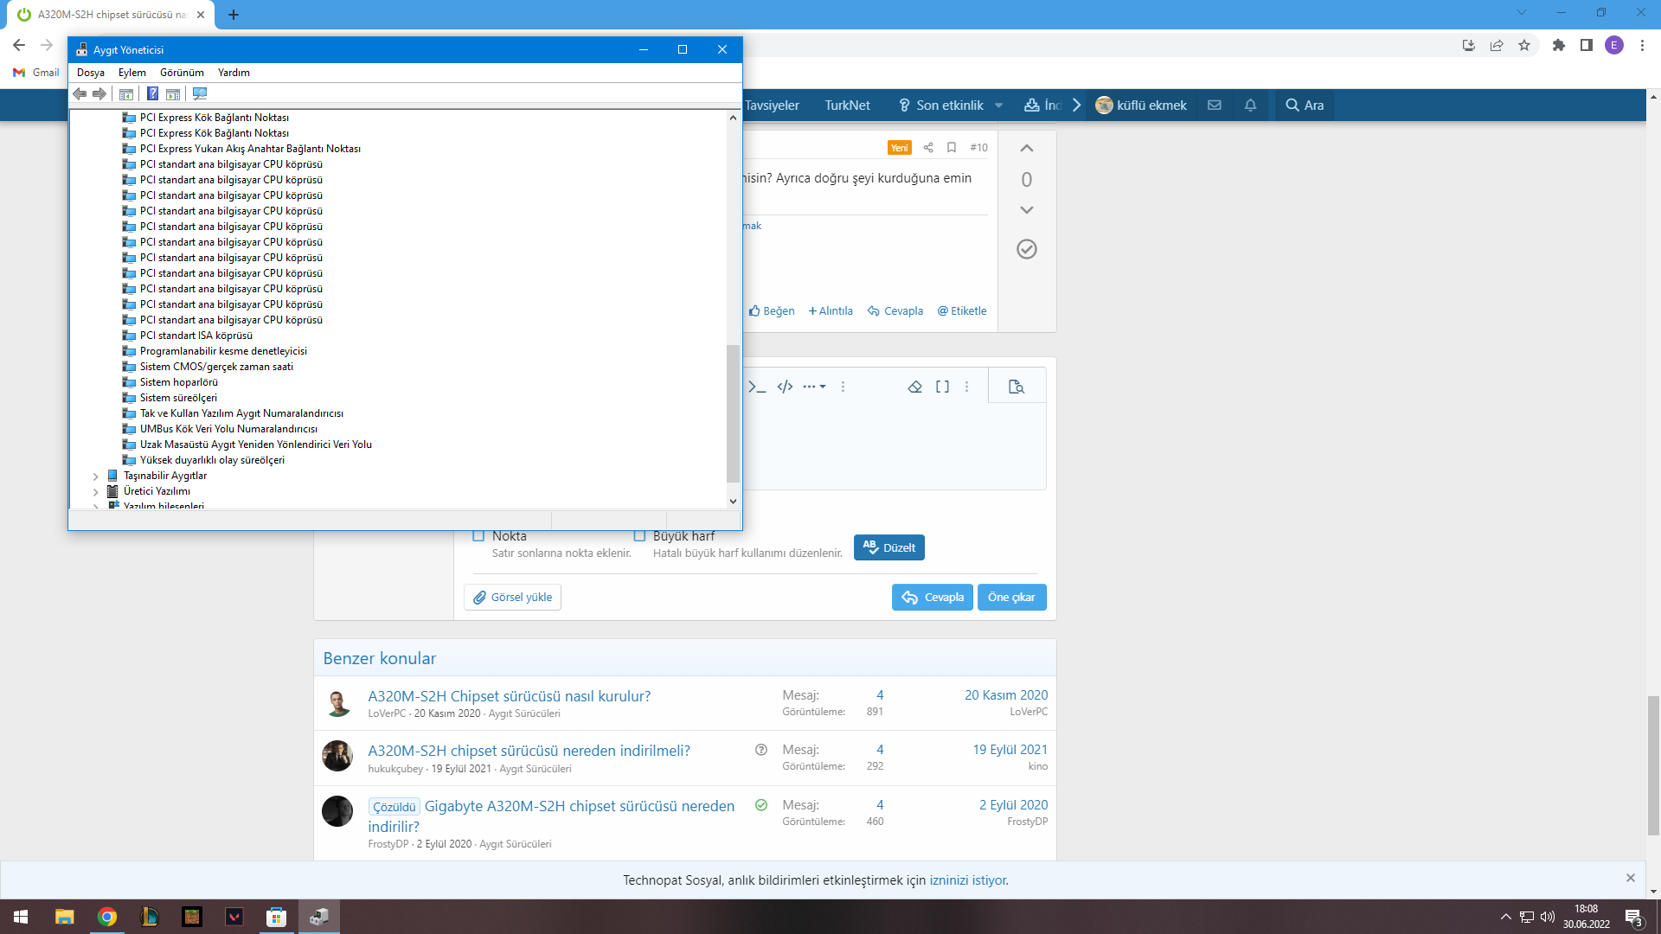Click the blue Help toolbar icon
This screenshot has height=934, width=1661.
coord(152,93)
